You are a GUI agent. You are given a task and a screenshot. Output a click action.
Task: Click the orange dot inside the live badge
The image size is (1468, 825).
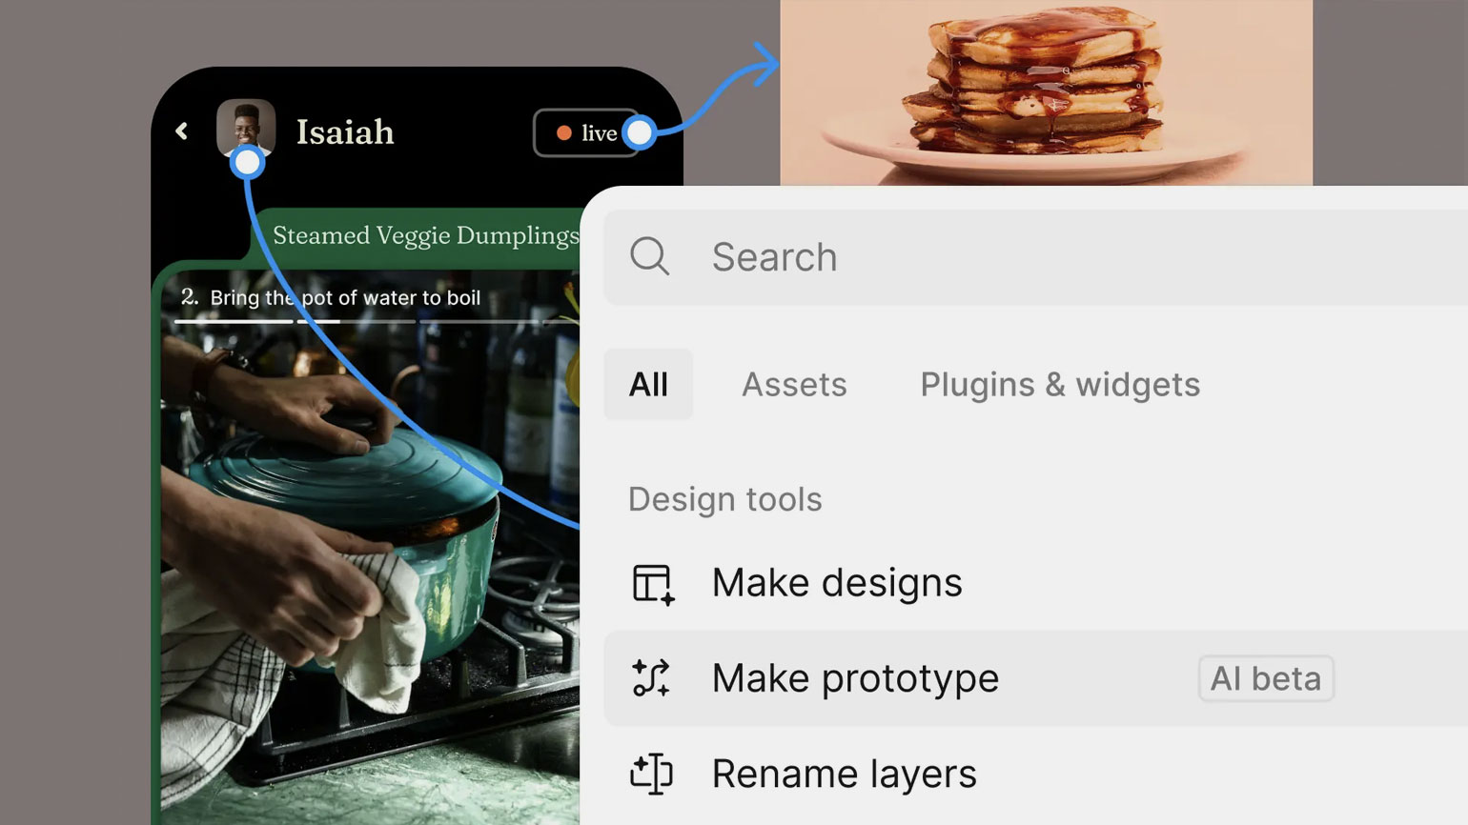tap(564, 133)
